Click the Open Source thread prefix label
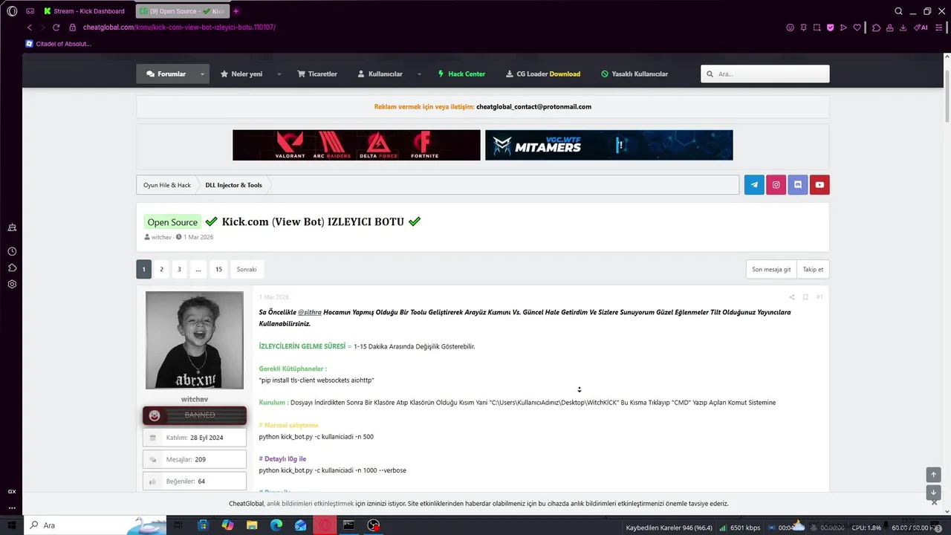951x535 pixels. coord(172,222)
